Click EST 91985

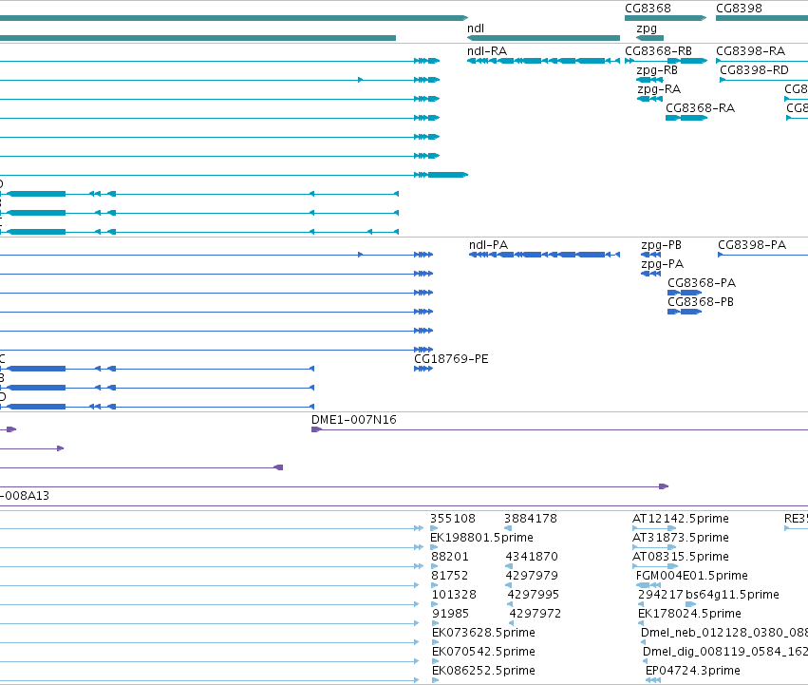tap(435, 623)
